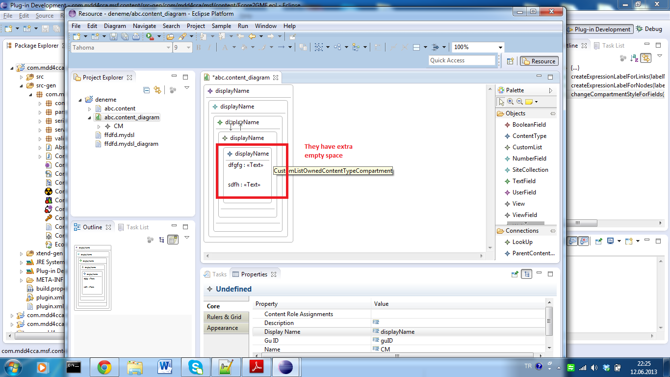
Task: Expand the src folder in Package Explorer
Action: 21,77
